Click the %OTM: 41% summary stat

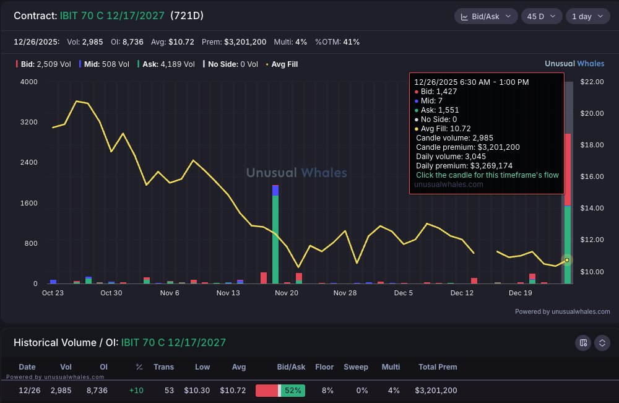pyautogui.click(x=337, y=42)
